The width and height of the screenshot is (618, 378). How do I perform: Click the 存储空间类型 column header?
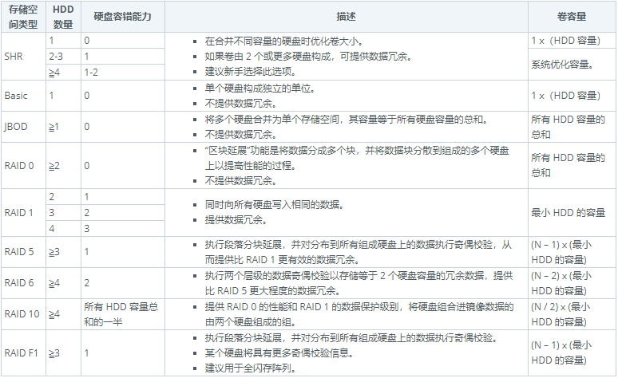[x=23, y=17]
